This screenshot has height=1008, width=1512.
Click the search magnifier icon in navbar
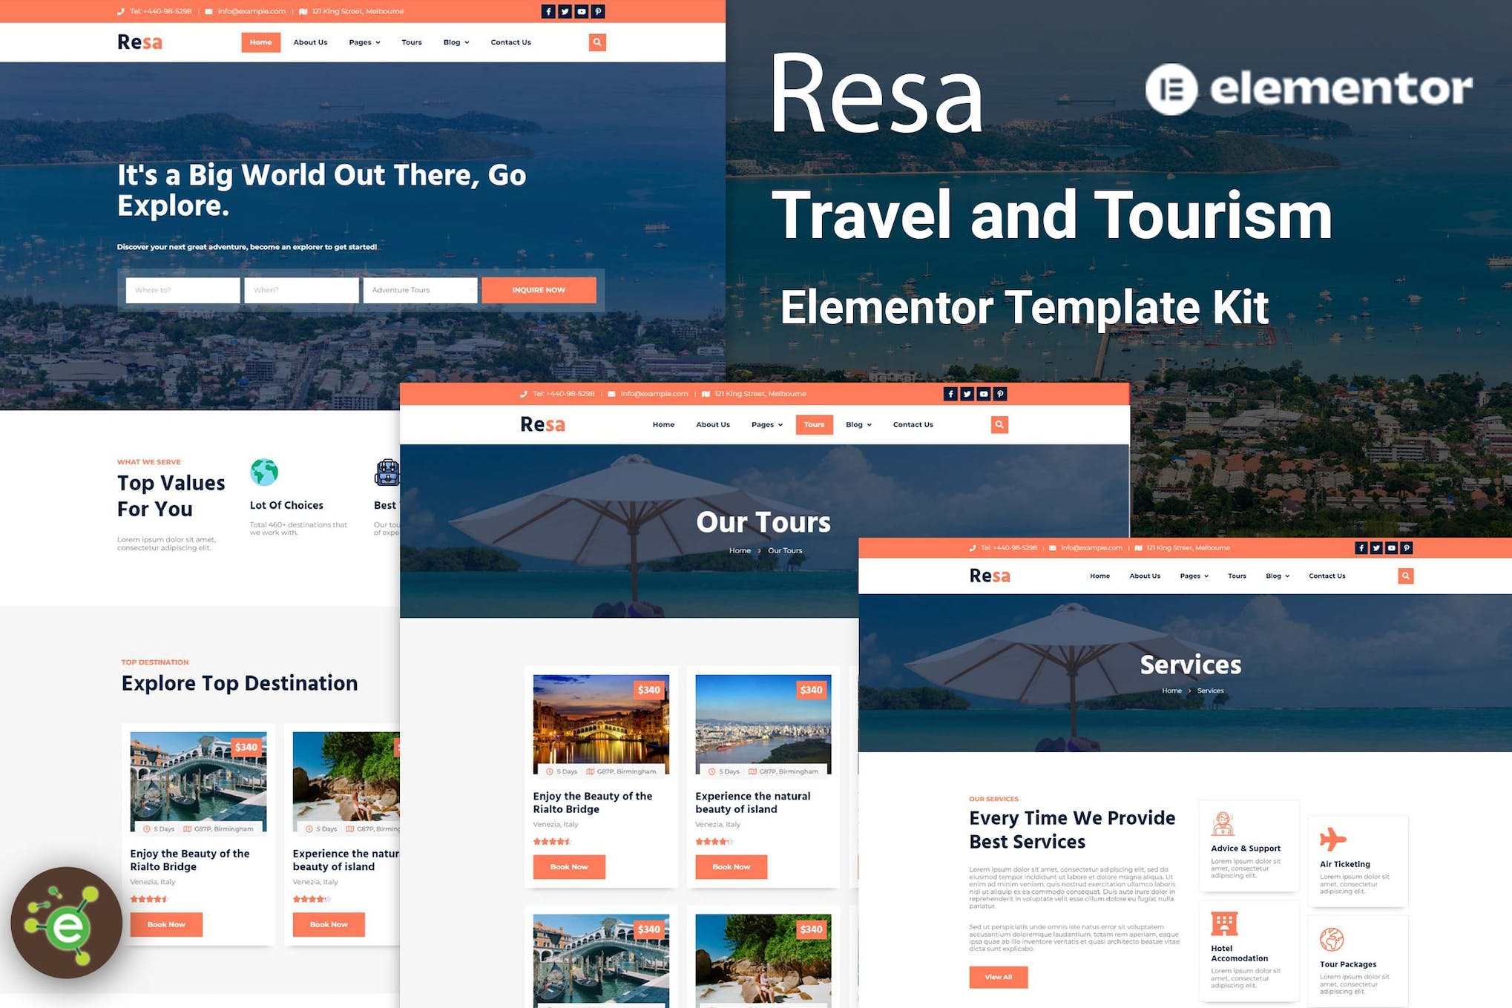(596, 43)
